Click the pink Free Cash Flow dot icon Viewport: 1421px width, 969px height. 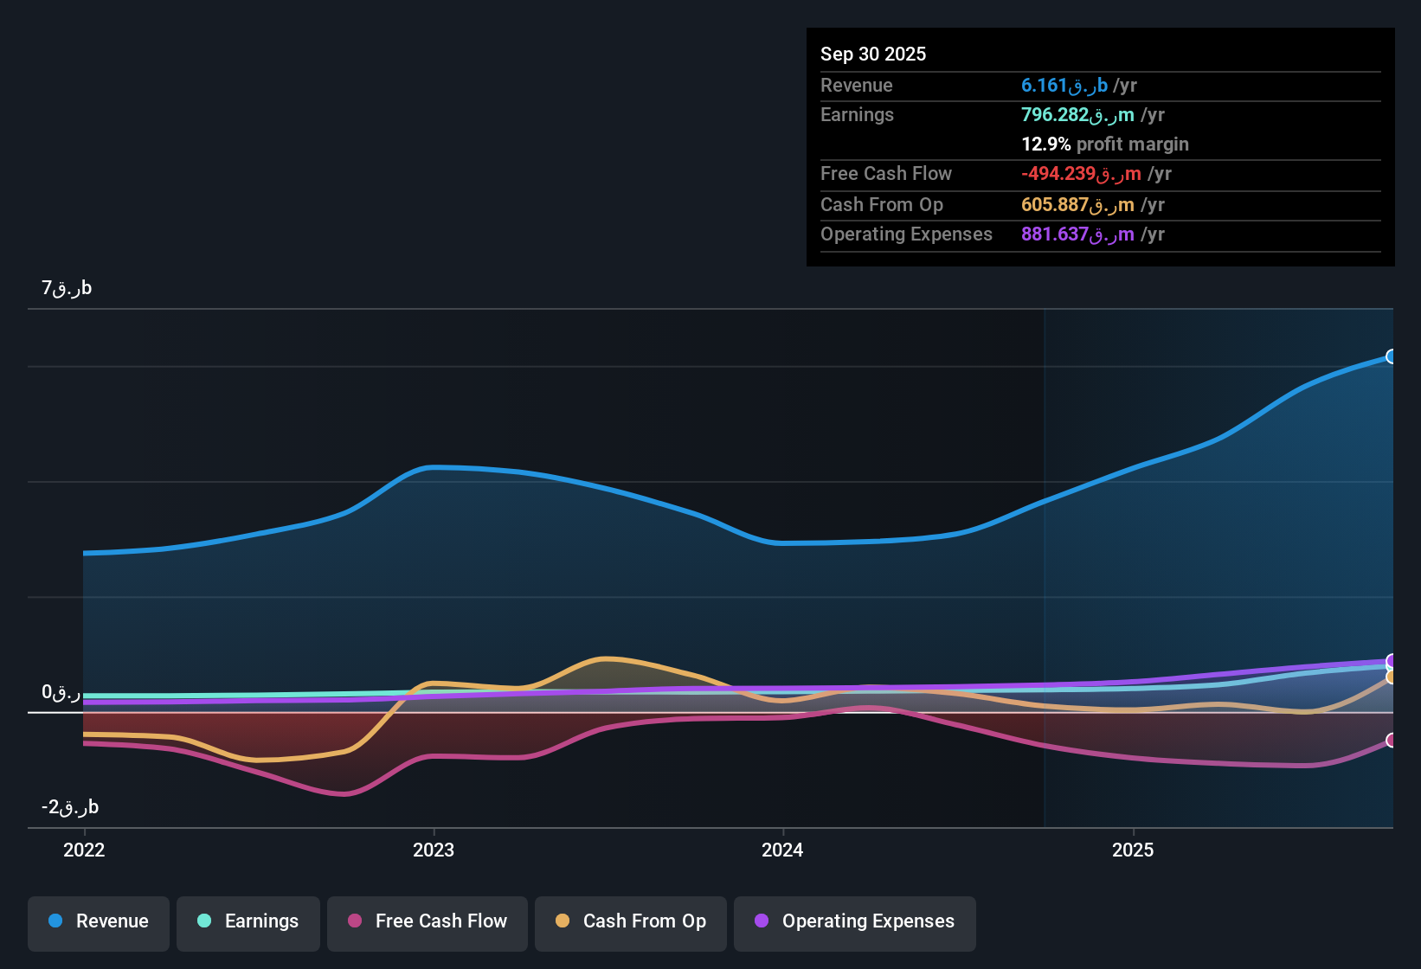pos(354,921)
